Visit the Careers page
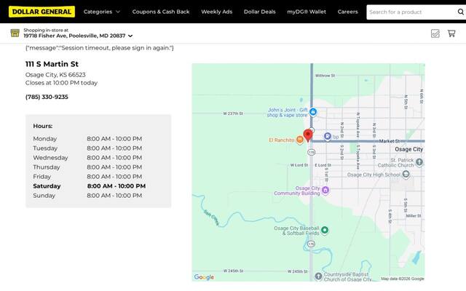The width and height of the screenshot is (466, 291). click(348, 12)
